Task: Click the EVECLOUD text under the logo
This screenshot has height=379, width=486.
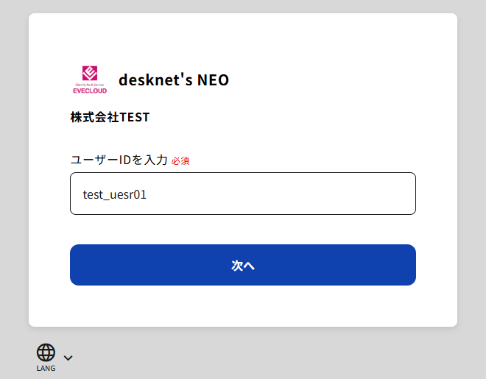Action: [x=90, y=91]
